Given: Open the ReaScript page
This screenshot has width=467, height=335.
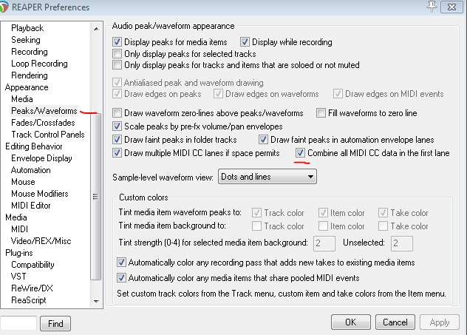Looking at the screenshot, I should coord(29,300).
